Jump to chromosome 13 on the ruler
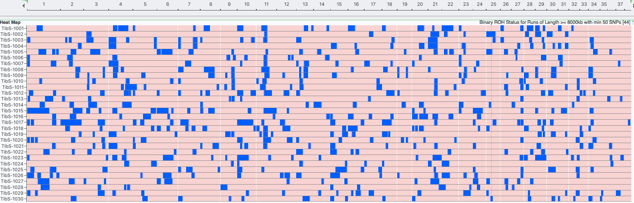This screenshot has width=634, height=203. tap(305, 4)
